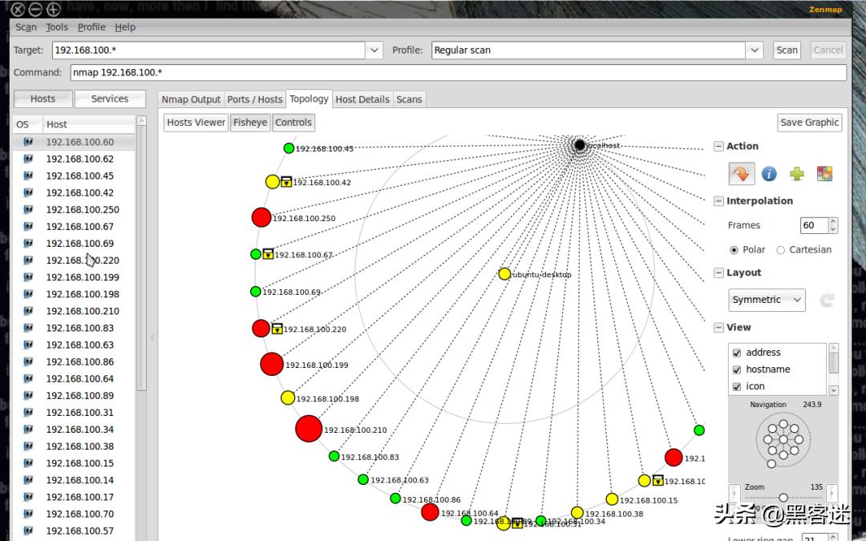Uncheck the address view checkbox
This screenshot has width=866, height=541.
coord(736,353)
